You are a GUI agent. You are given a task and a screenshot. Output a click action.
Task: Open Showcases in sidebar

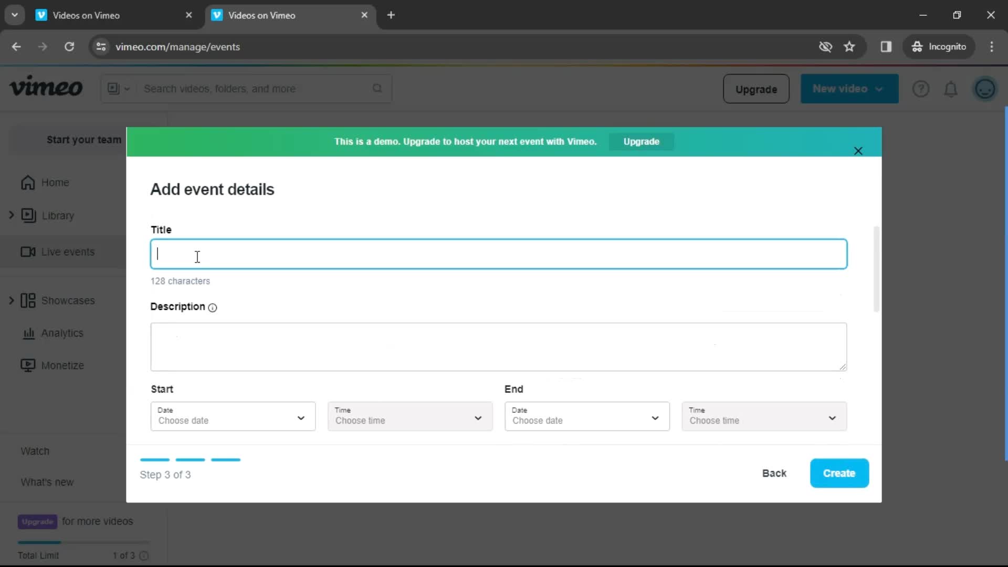coord(58,300)
